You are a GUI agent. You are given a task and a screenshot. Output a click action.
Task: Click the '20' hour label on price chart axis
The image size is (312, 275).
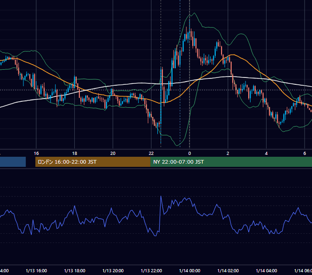pyautogui.click(x=113, y=153)
